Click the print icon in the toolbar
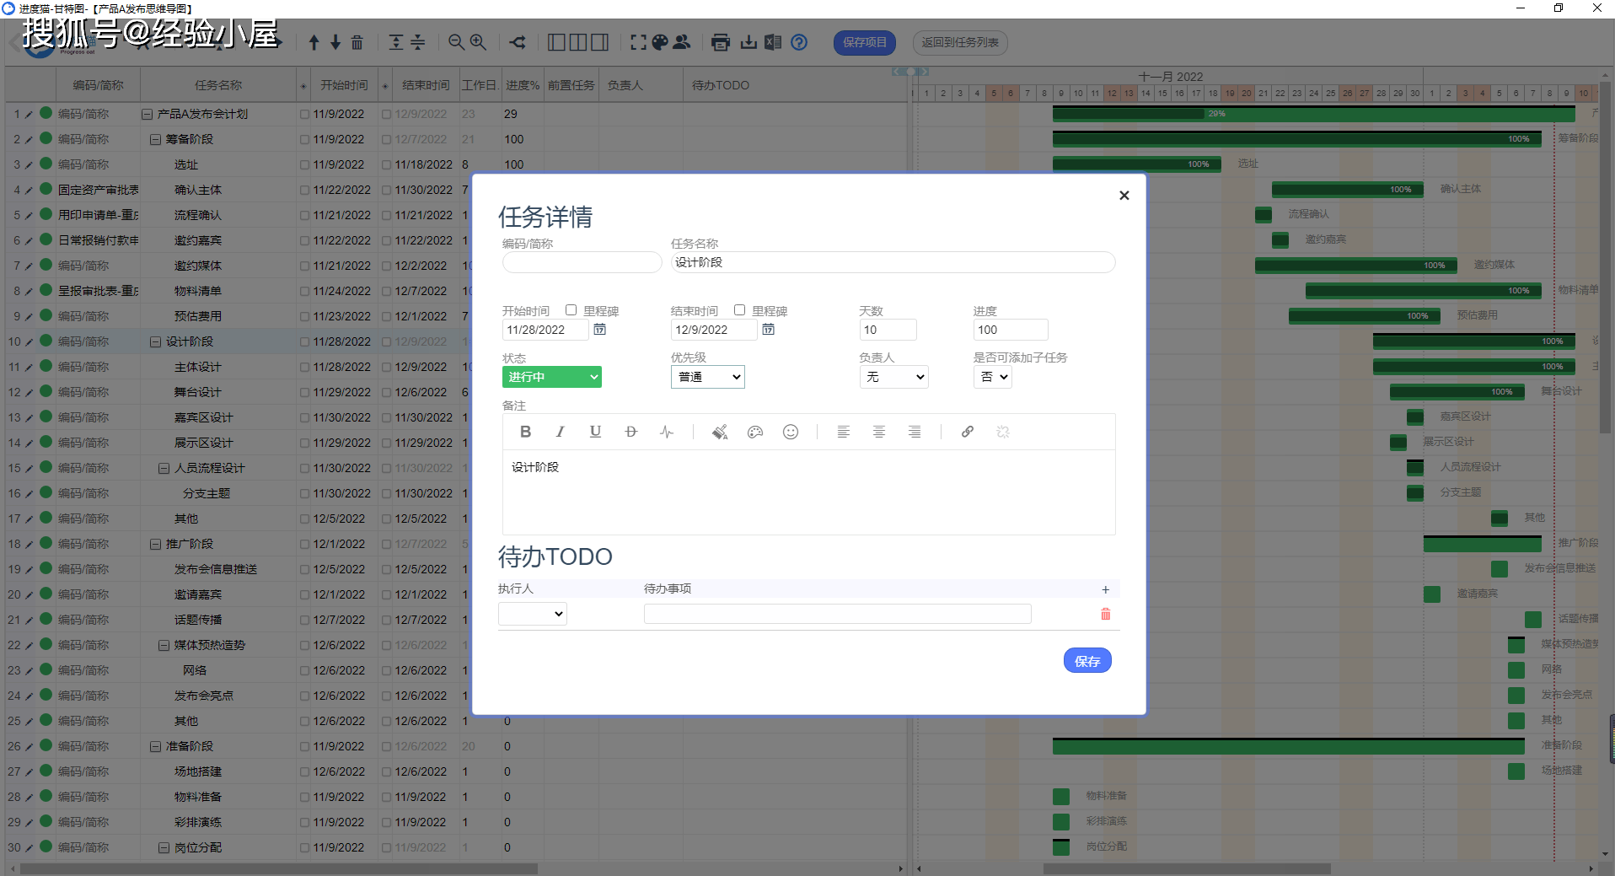The width and height of the screenshot is (1615, 876). [720, 42]
